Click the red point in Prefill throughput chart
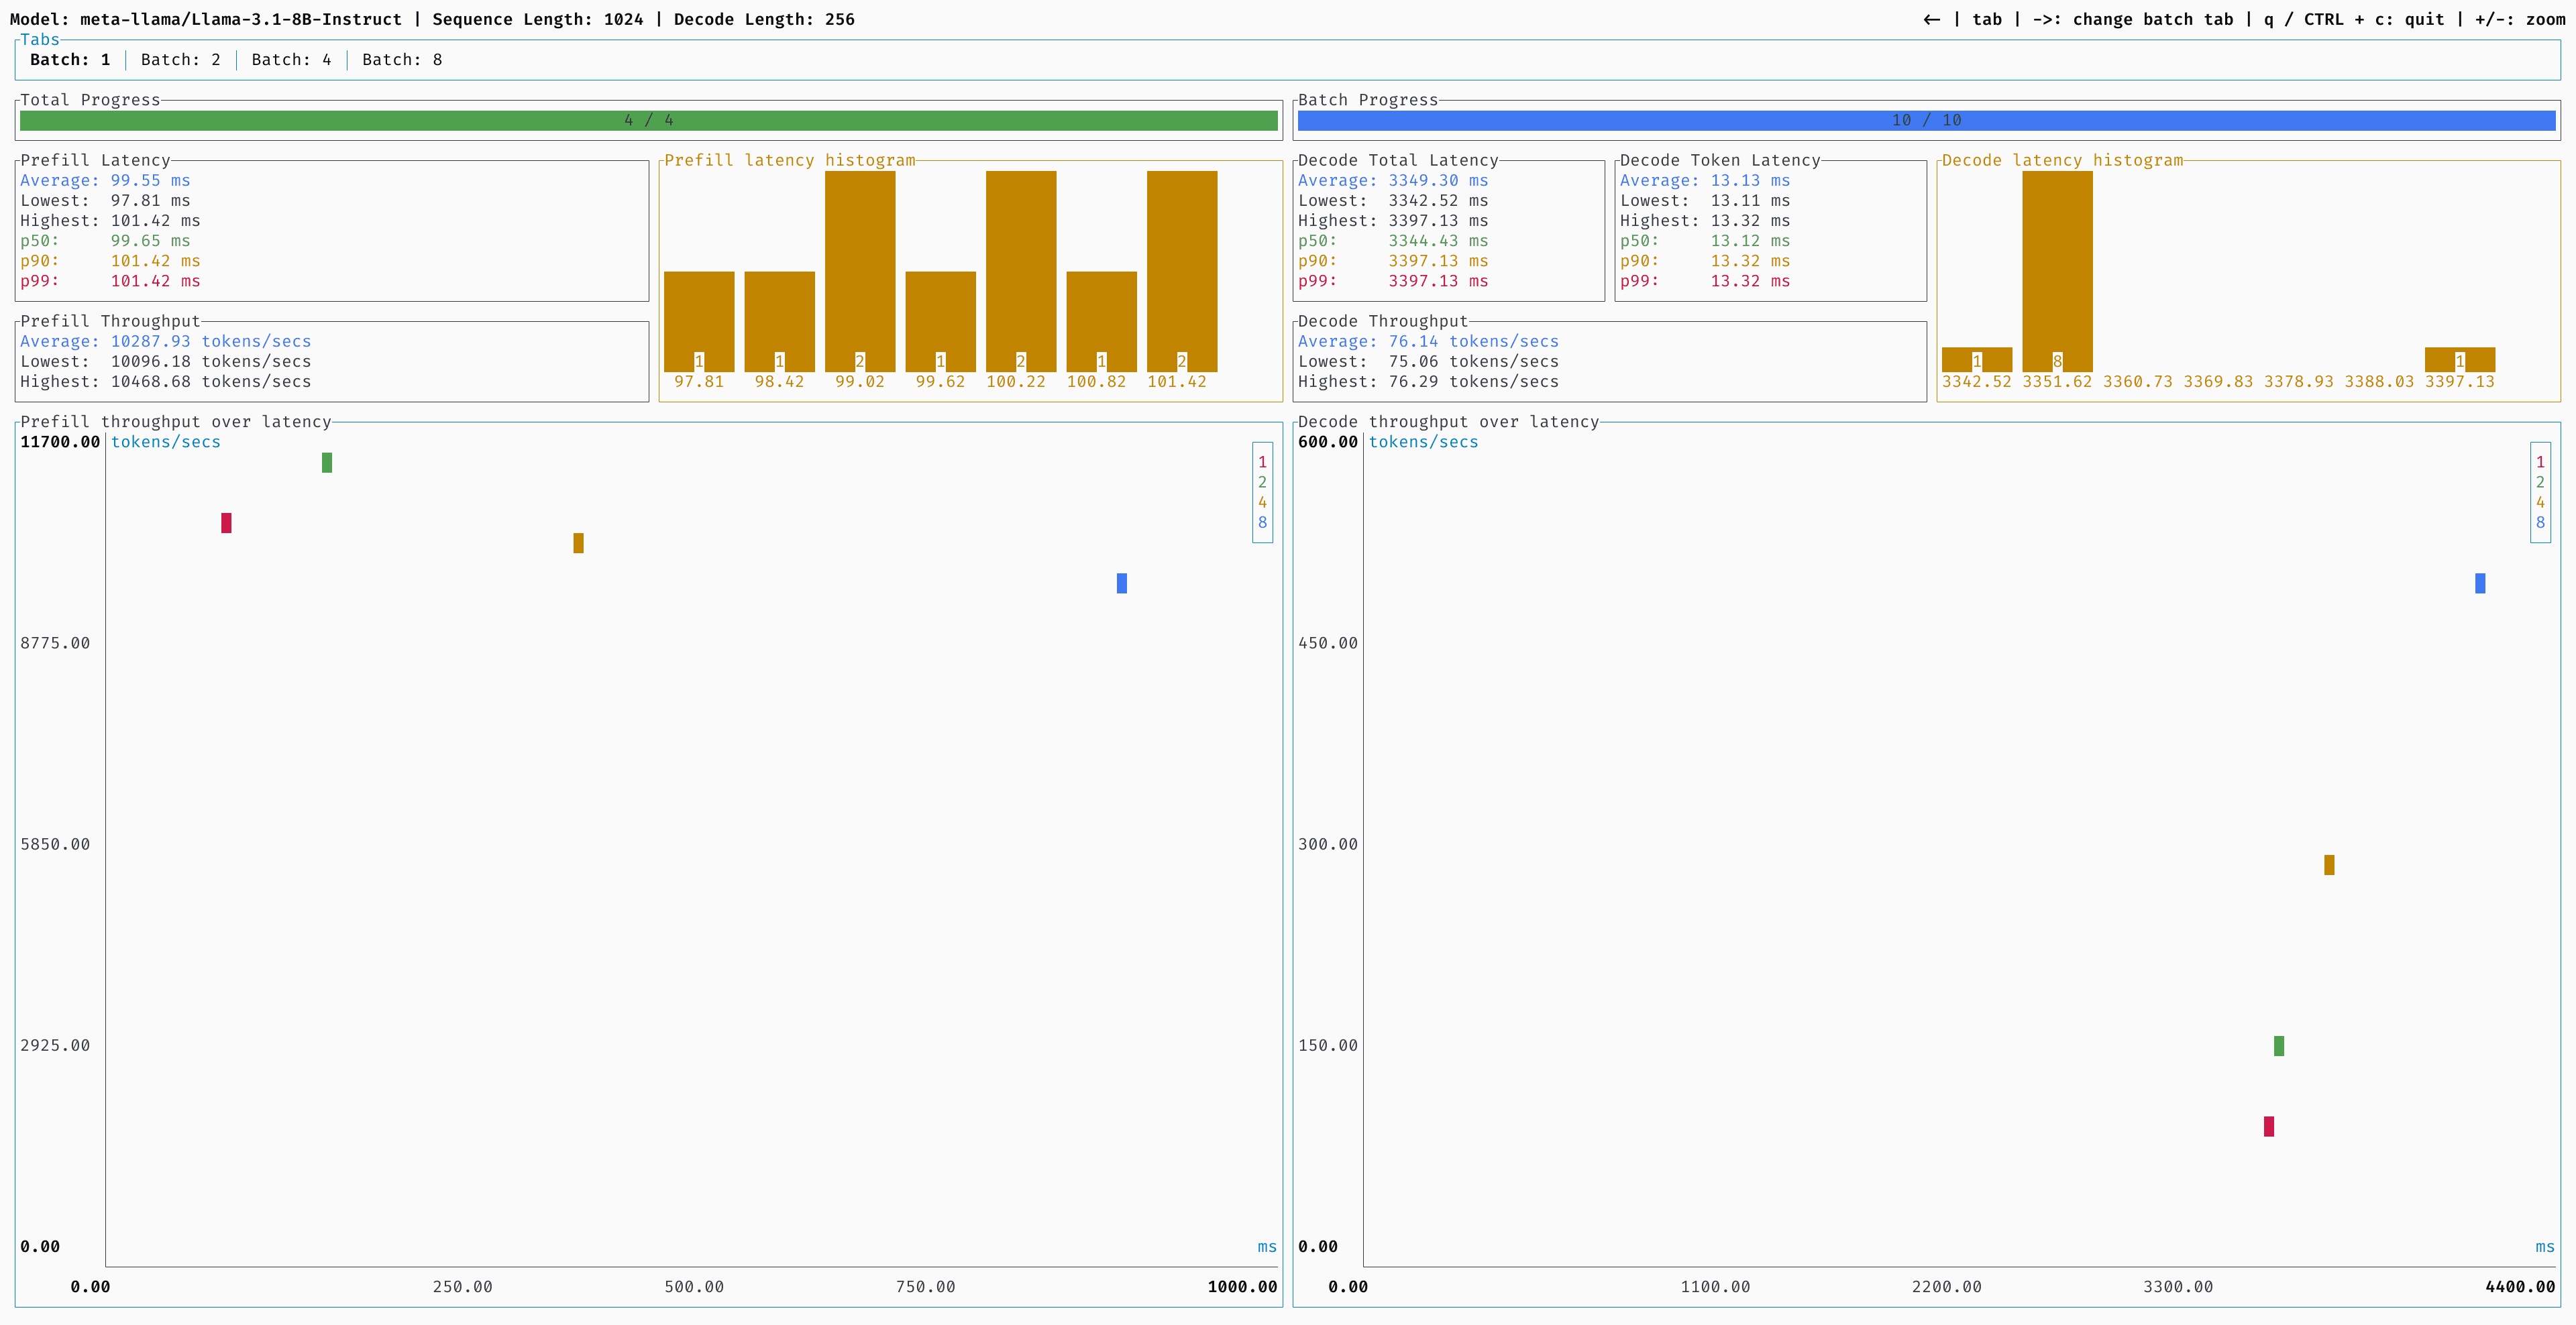This screenshot has height=1325, width=2576. coord(226,522)
